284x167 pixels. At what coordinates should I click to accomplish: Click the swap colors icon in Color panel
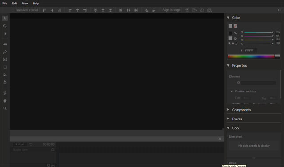237,44
